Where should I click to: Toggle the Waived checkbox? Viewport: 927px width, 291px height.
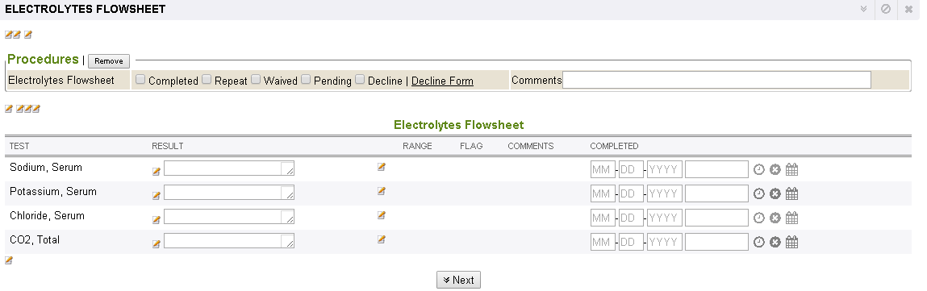pos(256,79)
